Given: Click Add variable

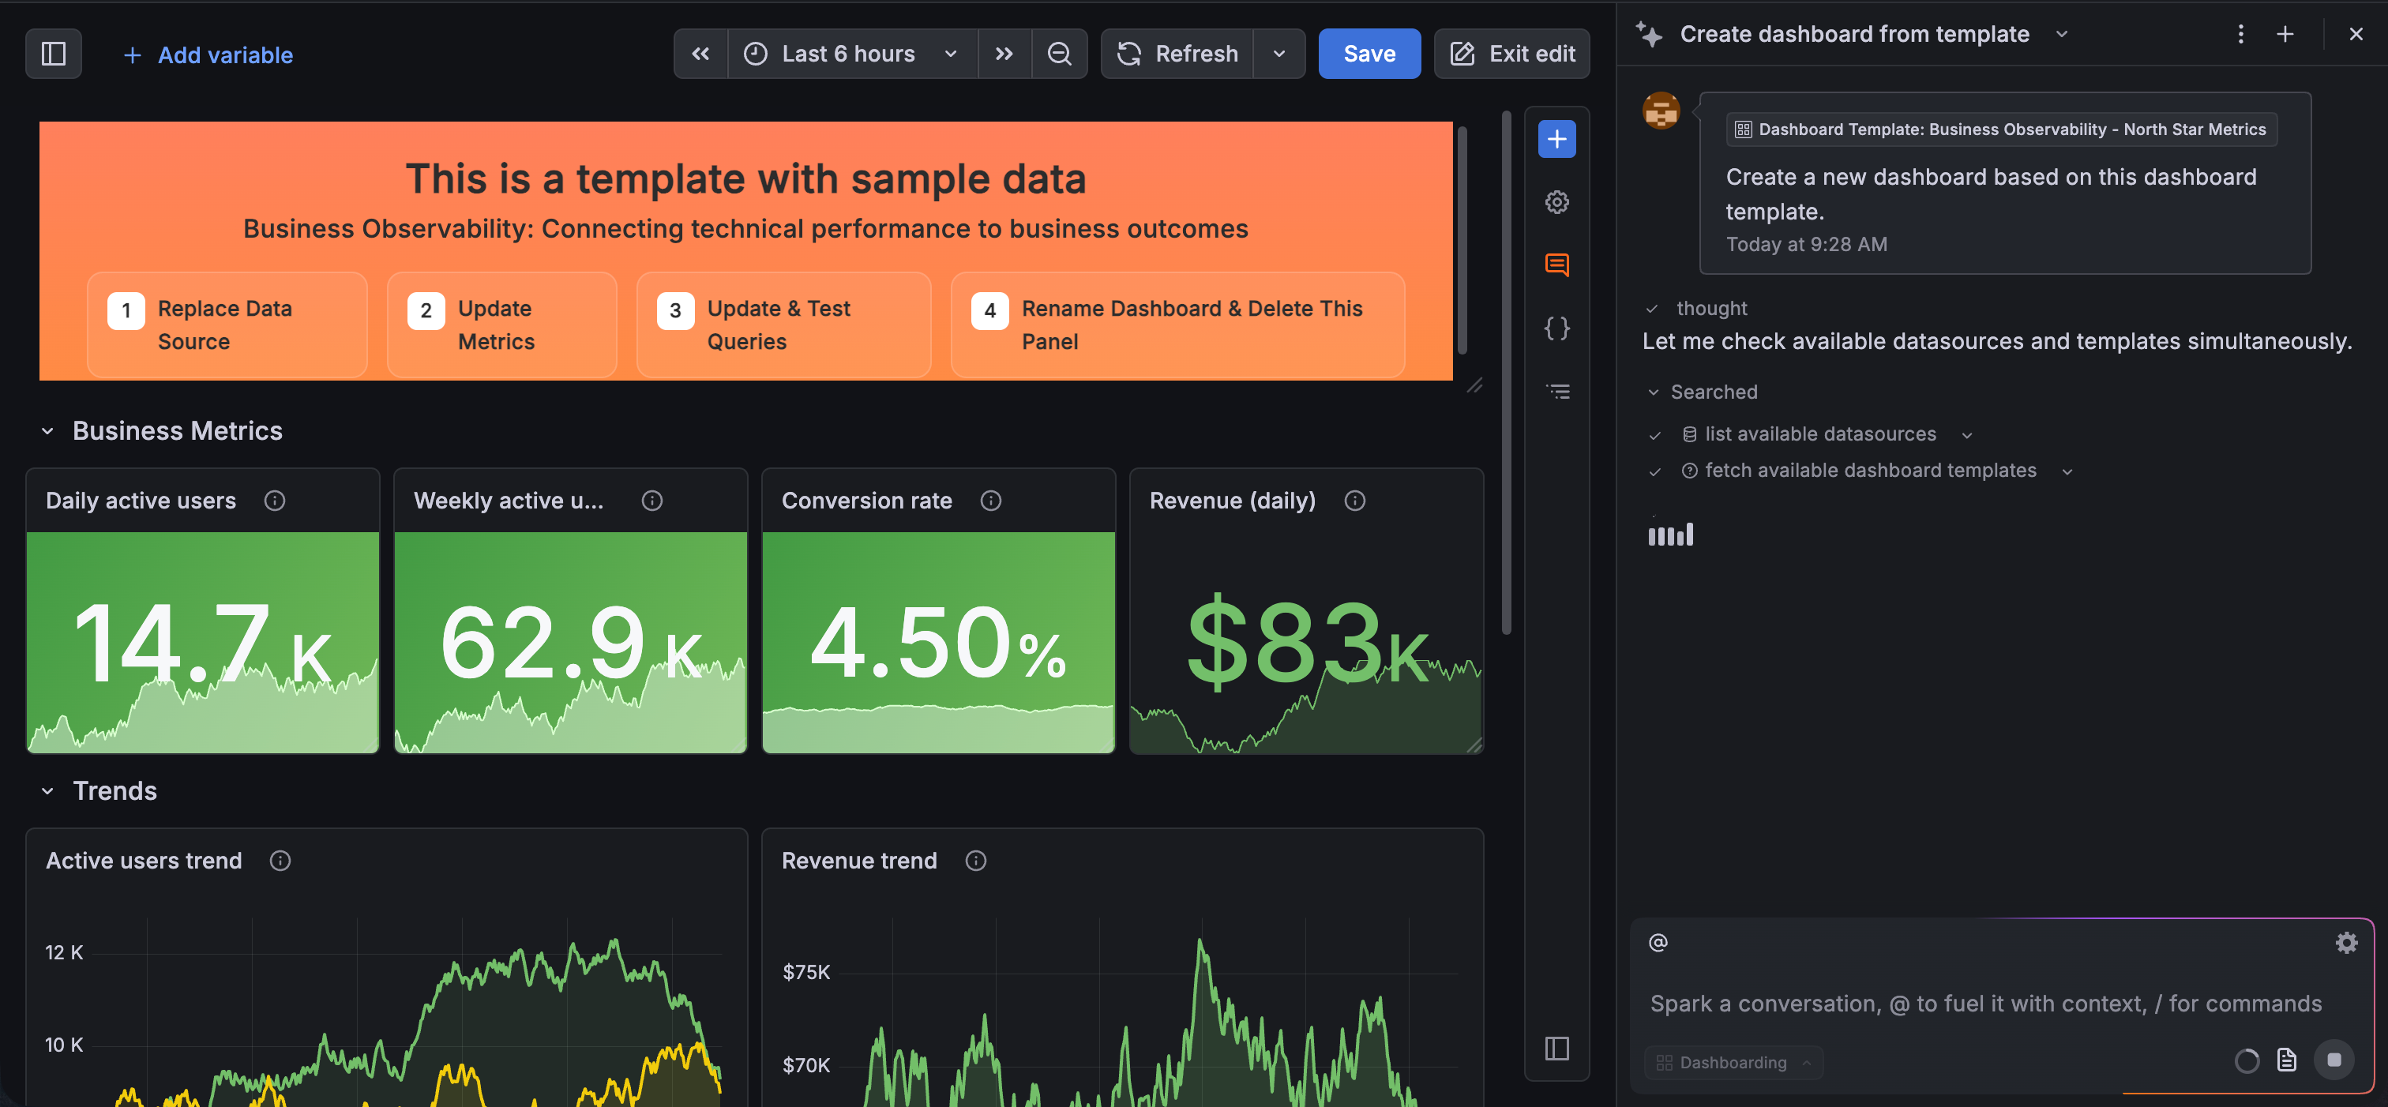Looking at the screenshot, I should tap(208, 54).
